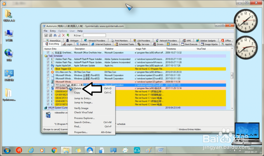This screenshot has width=264, height=156.
Task: Click the orange DLL-files.com Fixer entry icon
Action: click(x=53, y=72)
